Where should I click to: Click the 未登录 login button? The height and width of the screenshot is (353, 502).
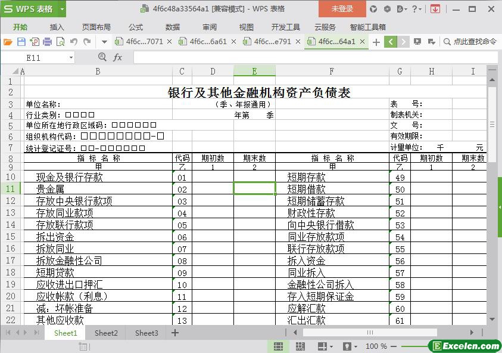[x=342, y=9]
